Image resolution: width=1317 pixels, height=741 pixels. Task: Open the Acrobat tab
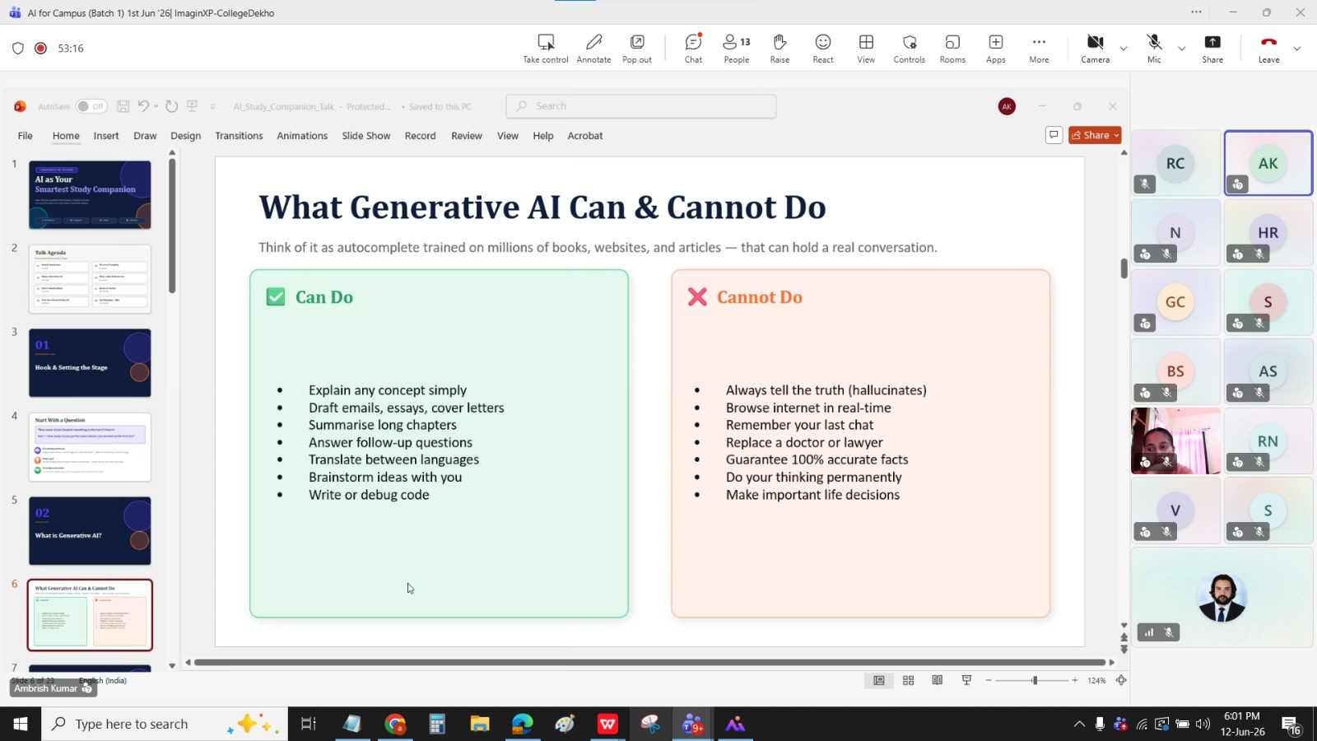click(585, 136)
